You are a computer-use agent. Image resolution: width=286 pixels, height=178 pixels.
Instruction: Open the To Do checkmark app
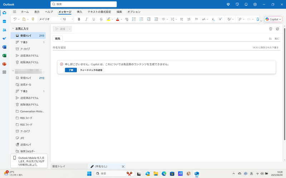pos(4,38)
